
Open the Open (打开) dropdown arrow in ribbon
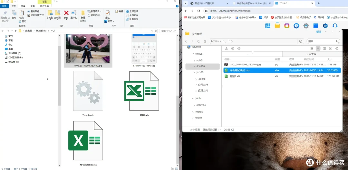[114, 21]
